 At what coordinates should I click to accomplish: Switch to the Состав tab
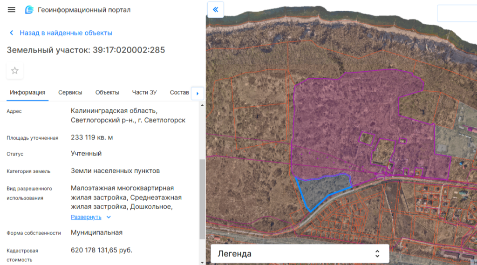point(179,92)
